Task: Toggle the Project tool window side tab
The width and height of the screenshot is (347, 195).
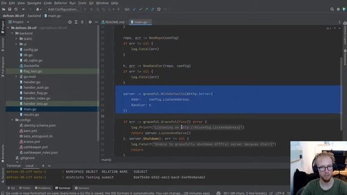Action: (3, 27)
